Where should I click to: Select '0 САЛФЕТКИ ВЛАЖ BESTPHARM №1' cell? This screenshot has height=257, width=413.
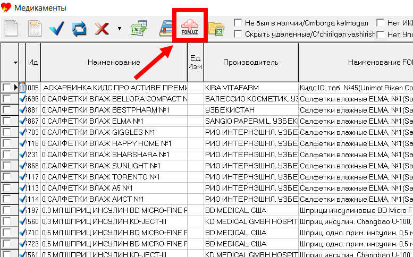point(114,110)
